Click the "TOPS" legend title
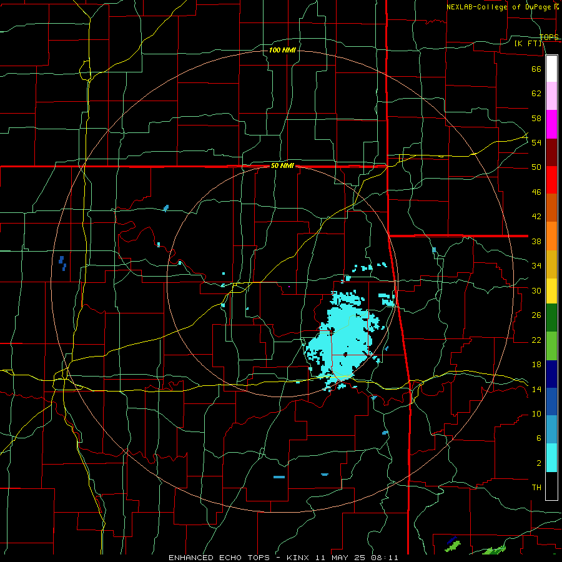The width and height of the screenshot is (562, 562). click(549, 37)
